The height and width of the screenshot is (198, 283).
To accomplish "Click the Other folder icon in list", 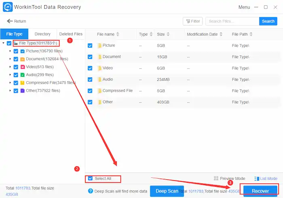I will coord(99,102).
